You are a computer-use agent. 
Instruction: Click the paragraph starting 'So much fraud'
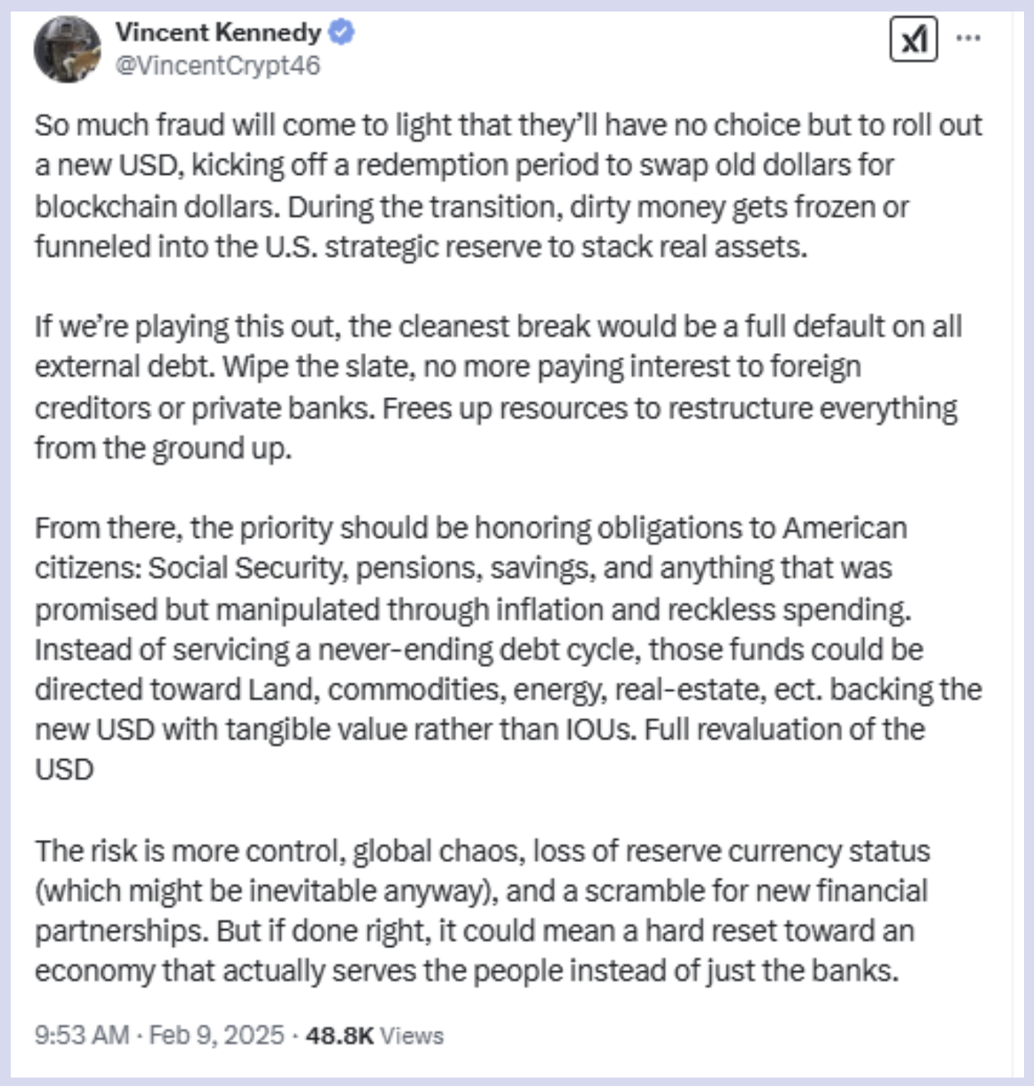click(508, 185)
